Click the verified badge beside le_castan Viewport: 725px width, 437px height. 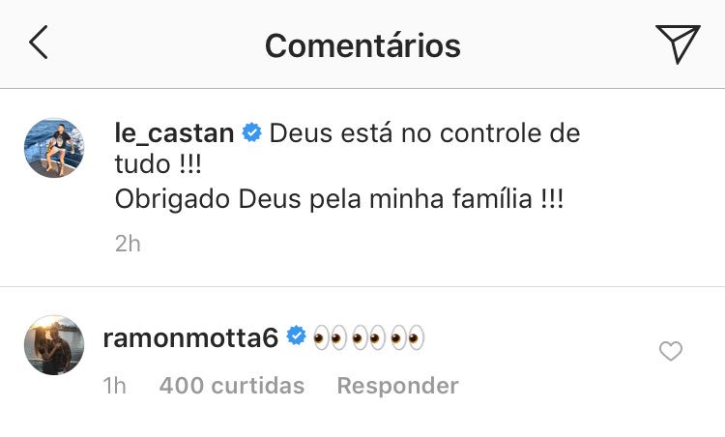click(251, 133)
